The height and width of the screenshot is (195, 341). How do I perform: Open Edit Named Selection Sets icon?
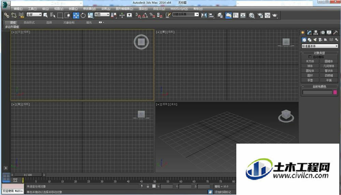(x=168, y=15)
